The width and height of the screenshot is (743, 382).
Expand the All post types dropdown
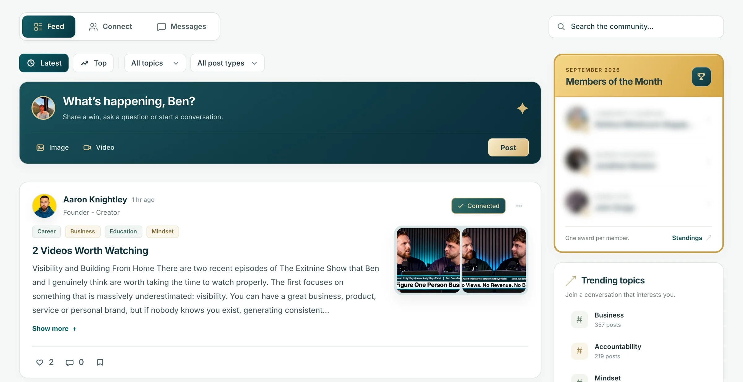[227, 63]
